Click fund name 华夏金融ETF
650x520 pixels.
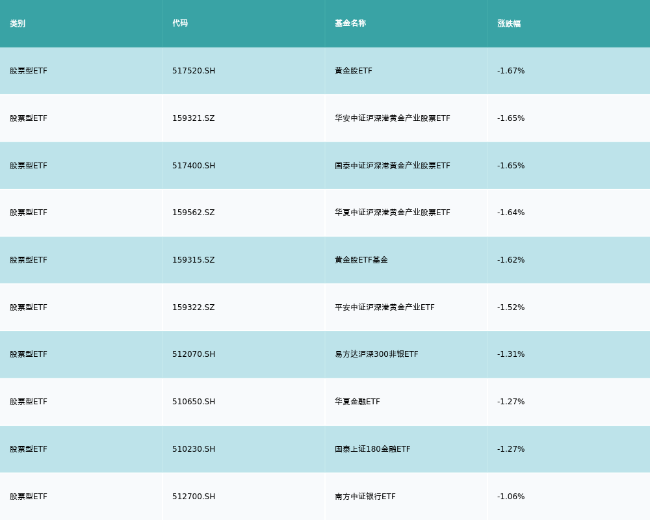(x=357, y=402)
